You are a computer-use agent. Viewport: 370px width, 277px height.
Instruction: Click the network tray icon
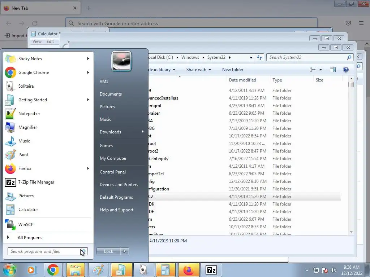(316, 270)
